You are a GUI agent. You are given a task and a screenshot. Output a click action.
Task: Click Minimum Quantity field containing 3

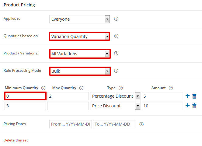click(25, 106)
